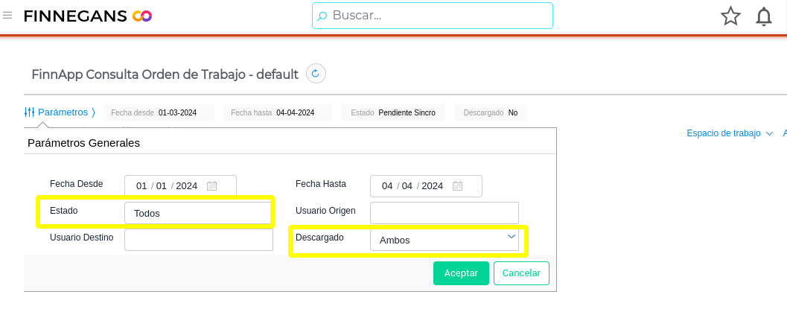Focus the Usuario Destino text field
Image resolution: width=787 pixels, height=312 pixels.
pyautogui.click(x=199, y=240)
